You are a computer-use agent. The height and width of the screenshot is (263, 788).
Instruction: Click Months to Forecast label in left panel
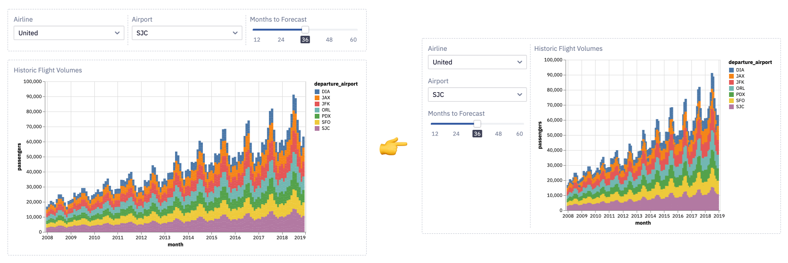click(278, 19)
